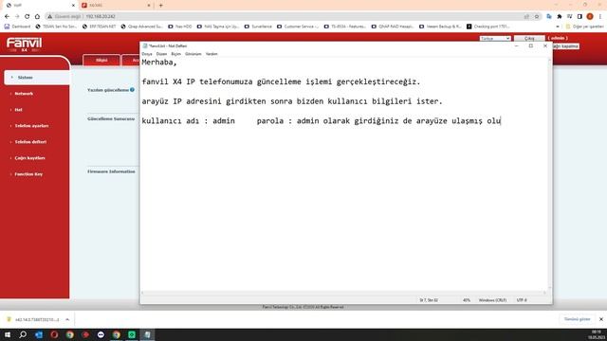Open the Chrome three-dot menu

[600, 16]
